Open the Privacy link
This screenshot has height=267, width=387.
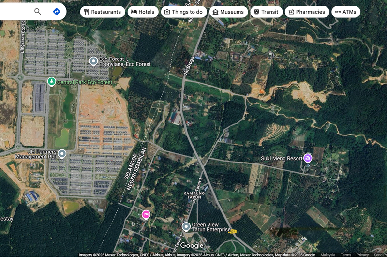(x=362, y=255)
